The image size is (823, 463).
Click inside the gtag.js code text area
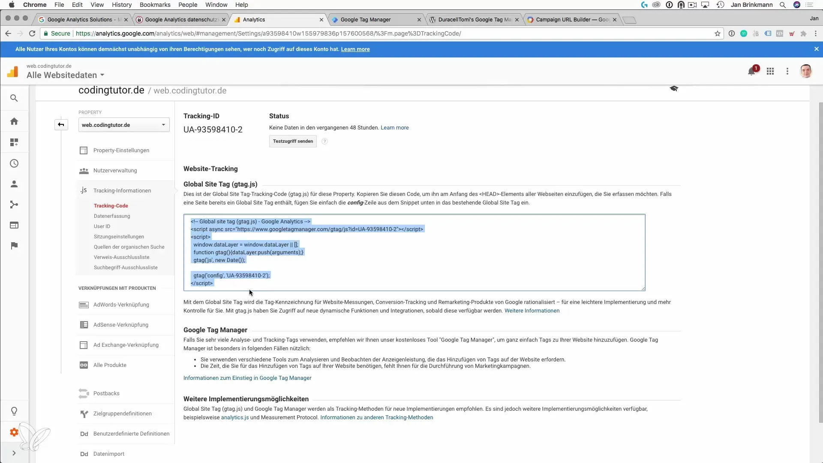click(x=414, y=253)
